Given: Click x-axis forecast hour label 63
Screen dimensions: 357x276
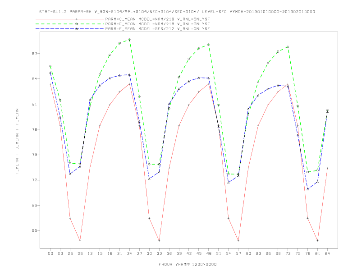Looking at the screenshot, I should [x=258, y=253].
